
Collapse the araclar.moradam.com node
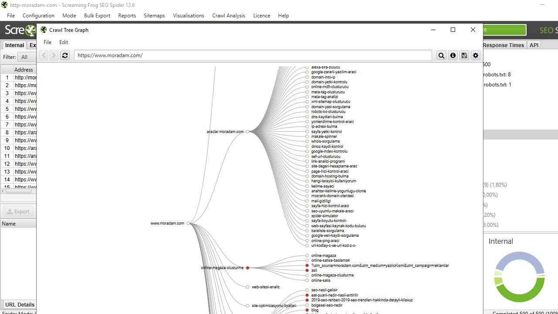click(x=248, y=131)
